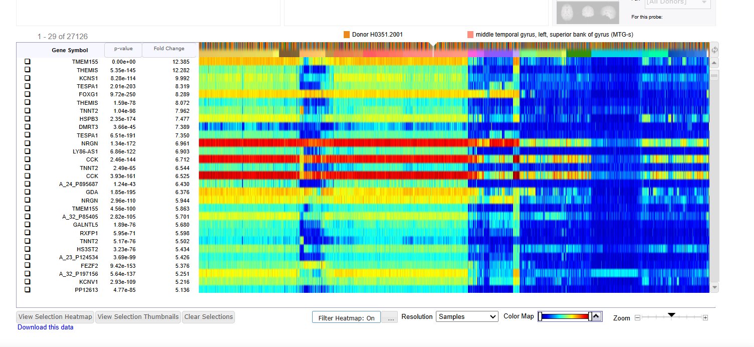This screenshot has width=754, height=347.
Task: Click the zoom in plus icon
Action: (705, 318)
